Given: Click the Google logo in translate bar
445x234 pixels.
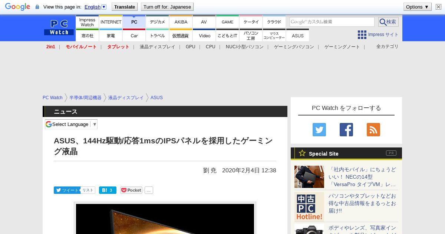Looking at the screenshot, I should tap(17, 7).
